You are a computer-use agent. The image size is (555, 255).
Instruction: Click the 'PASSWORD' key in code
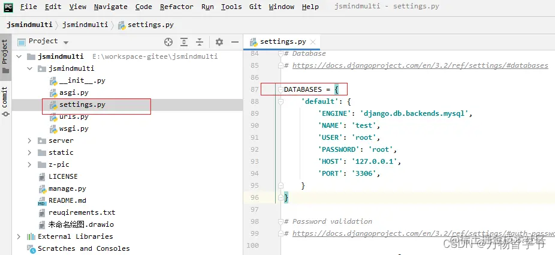pyautogui.click(x=339, y=149)
